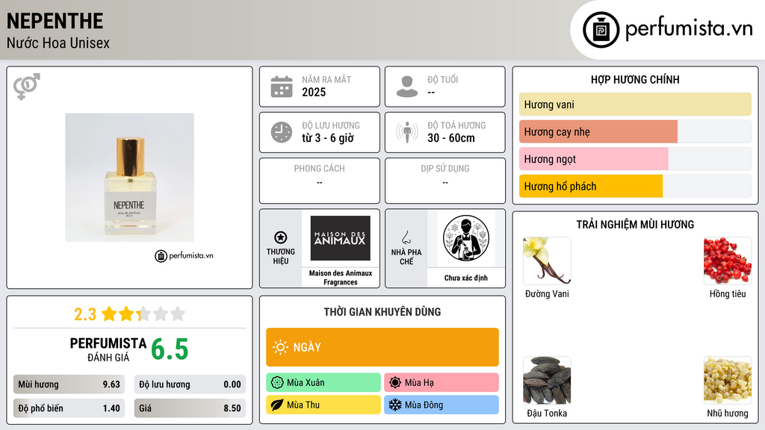Click the Phong cách style box

click(x=320, y=181)
